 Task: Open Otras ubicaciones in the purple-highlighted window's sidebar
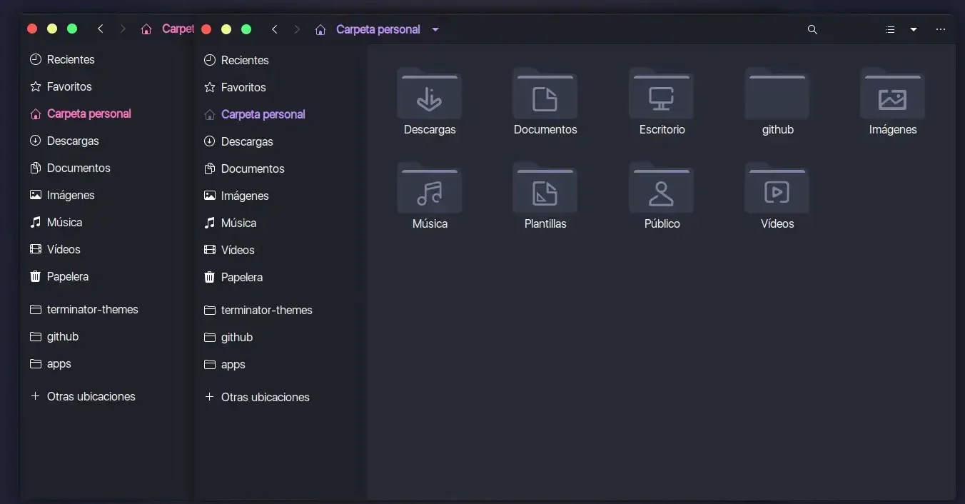[265, 397]
